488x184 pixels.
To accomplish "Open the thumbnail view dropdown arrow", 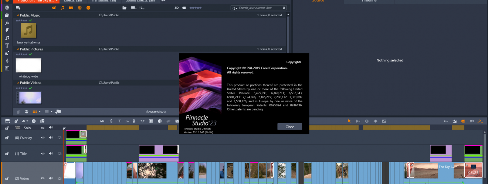I will point(40,112).
